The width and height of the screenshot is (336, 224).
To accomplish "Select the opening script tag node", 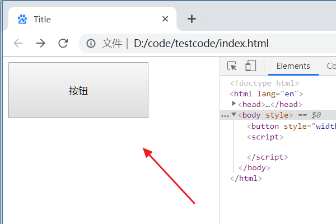I will 265,137.
